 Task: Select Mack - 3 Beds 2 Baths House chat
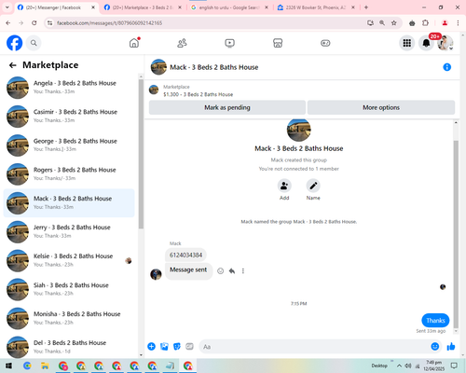(69, 202)
